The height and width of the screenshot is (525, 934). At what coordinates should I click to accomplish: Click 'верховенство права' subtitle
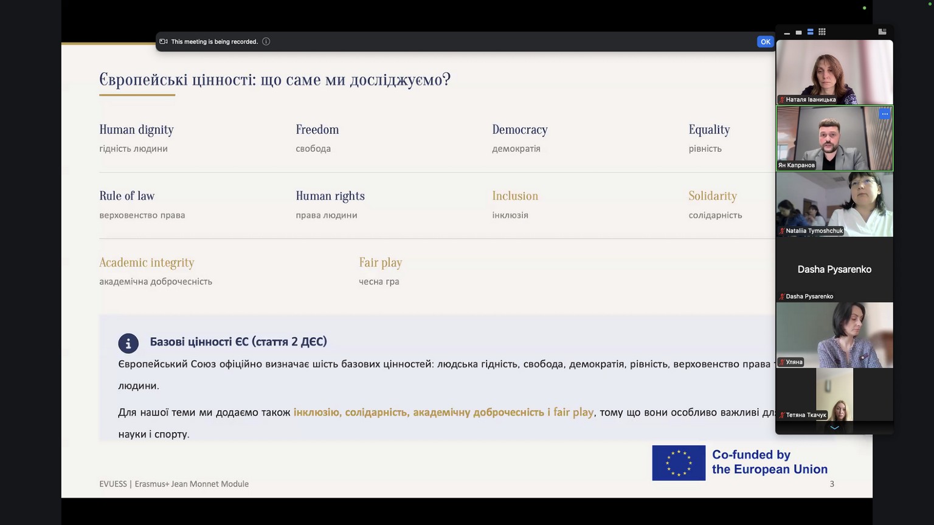pos(142,215)
